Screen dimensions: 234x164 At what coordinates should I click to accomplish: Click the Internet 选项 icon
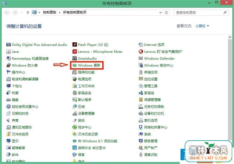tap(141, 45)
